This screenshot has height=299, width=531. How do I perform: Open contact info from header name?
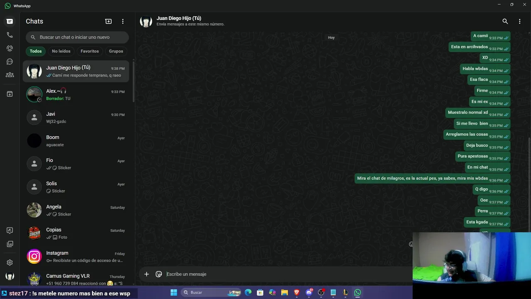(179, 18)
